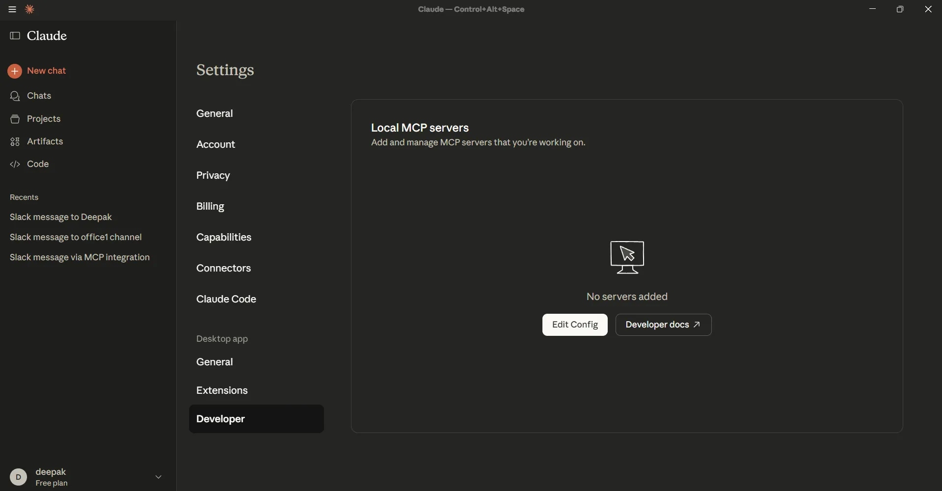Click the orange plus New chat icon
This screenshot has width=942, height=491.
coord(15,71)
